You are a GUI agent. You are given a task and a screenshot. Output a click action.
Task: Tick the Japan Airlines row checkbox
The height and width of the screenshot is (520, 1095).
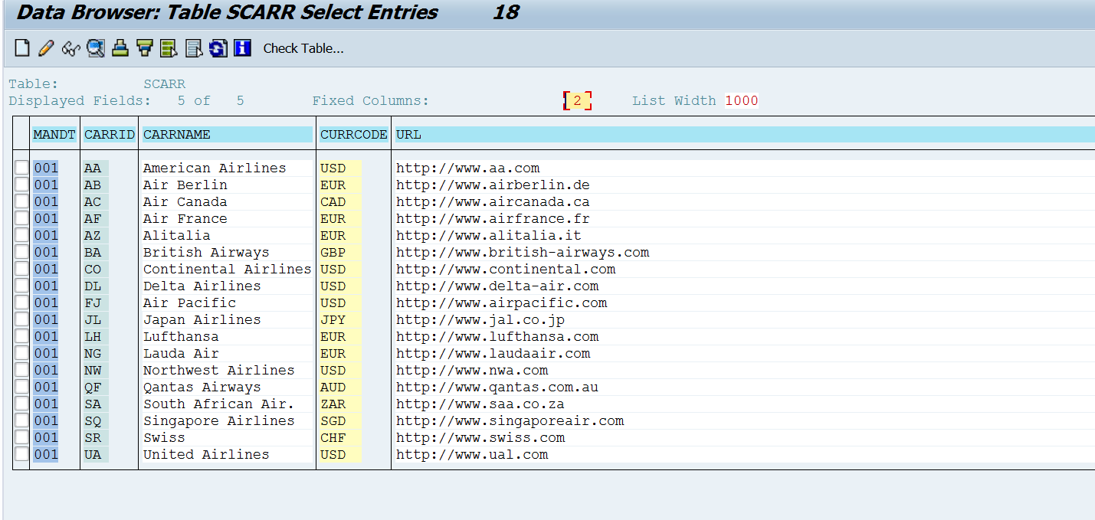point(21,319)
